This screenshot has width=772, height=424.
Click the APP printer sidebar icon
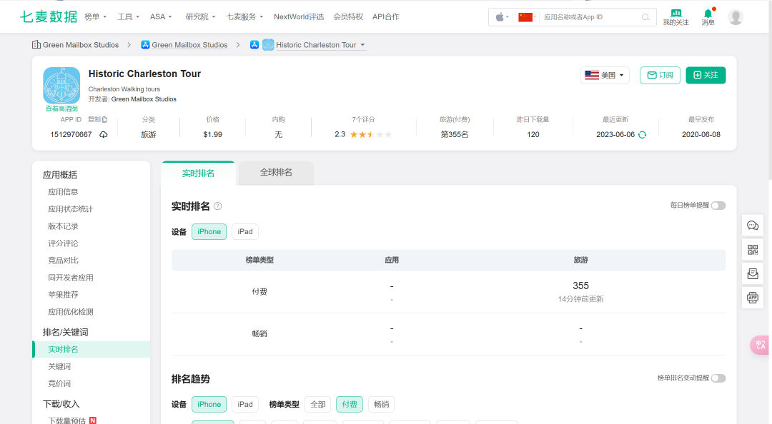[753, 298]
